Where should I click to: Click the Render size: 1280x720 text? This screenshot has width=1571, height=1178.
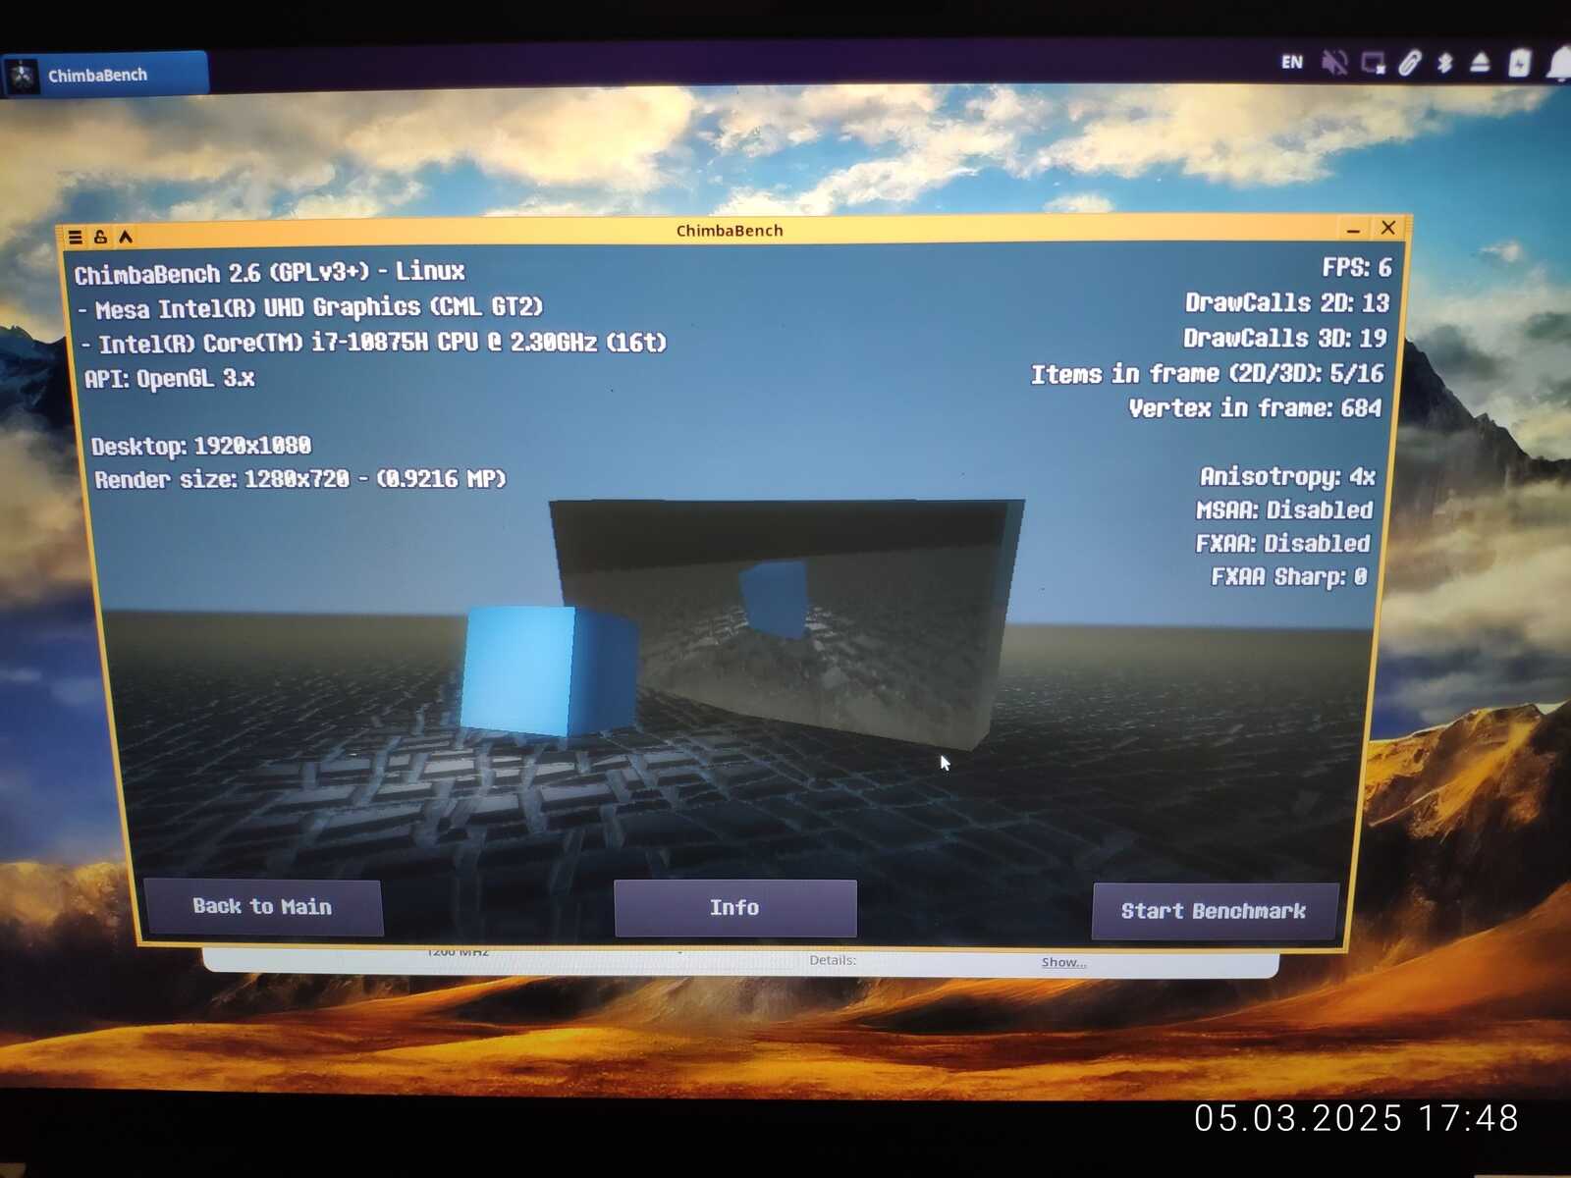300,479
